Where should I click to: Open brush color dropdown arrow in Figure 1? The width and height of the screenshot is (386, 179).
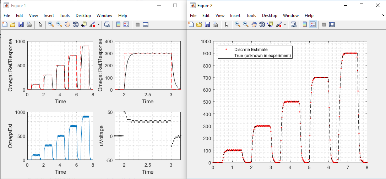tap(98, 24)
